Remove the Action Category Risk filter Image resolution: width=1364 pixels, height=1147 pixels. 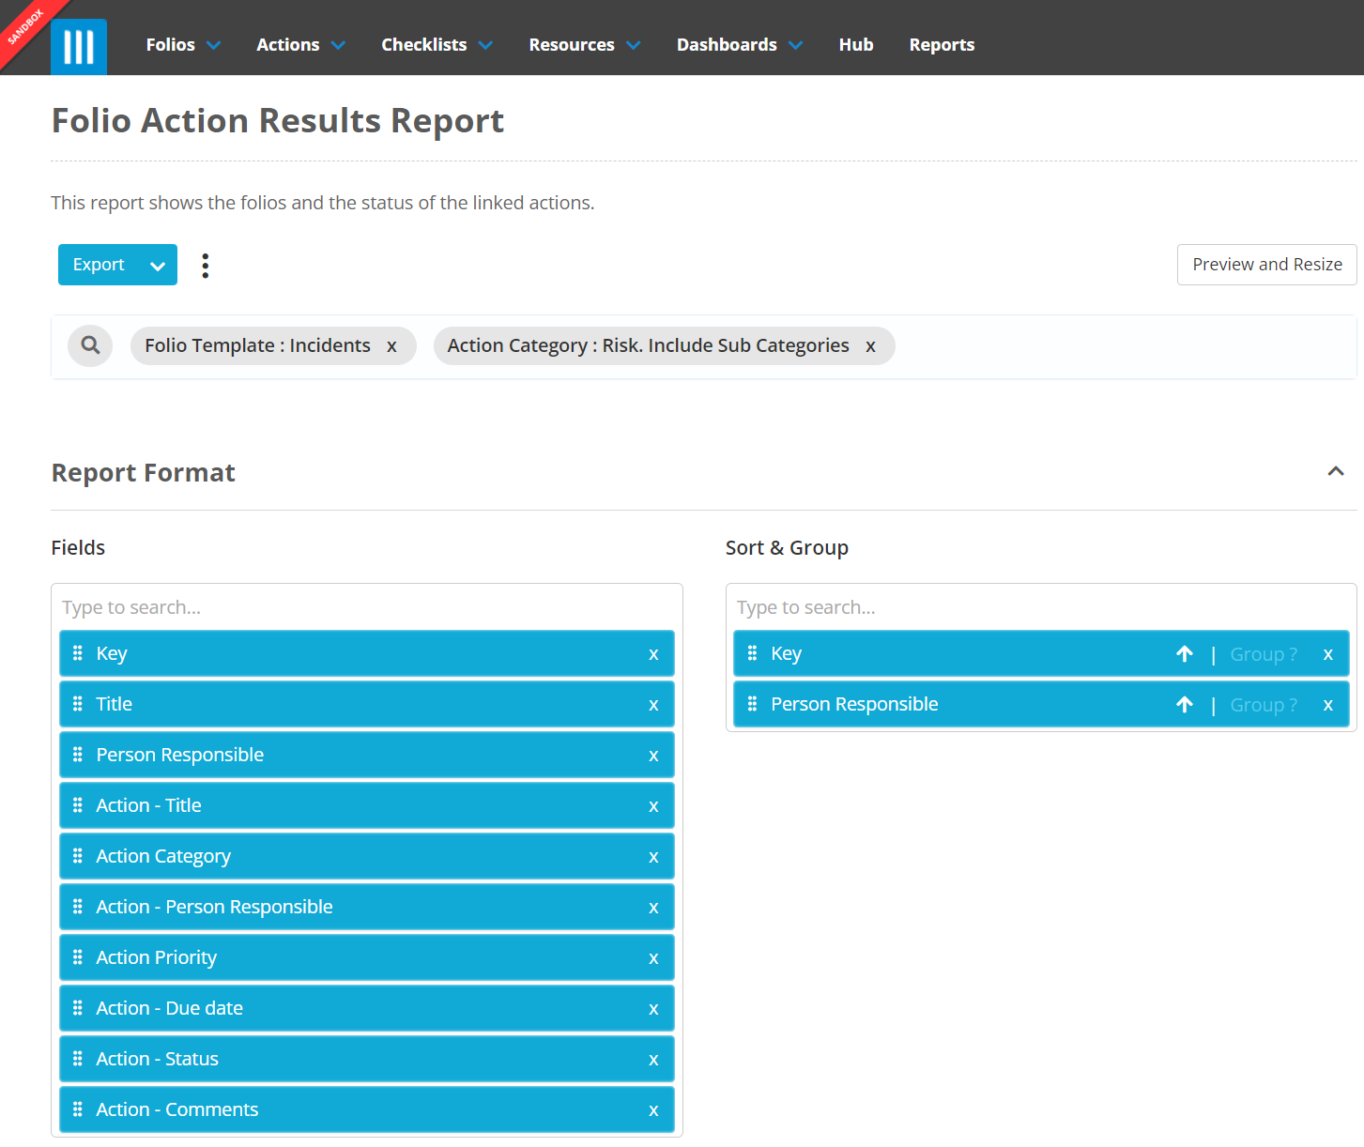870,346
